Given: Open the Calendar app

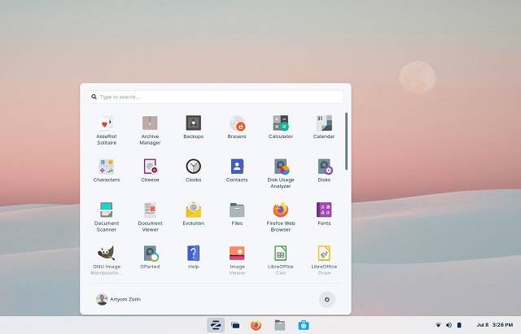Looking at the screenshot, I should (x=324, y=127).
